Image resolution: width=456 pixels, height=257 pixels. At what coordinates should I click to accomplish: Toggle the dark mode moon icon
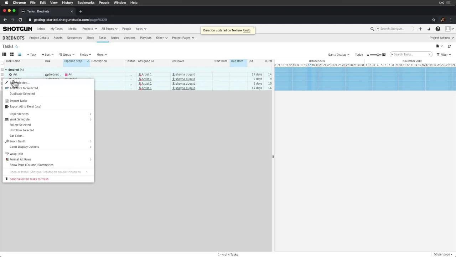coord(429,29)
